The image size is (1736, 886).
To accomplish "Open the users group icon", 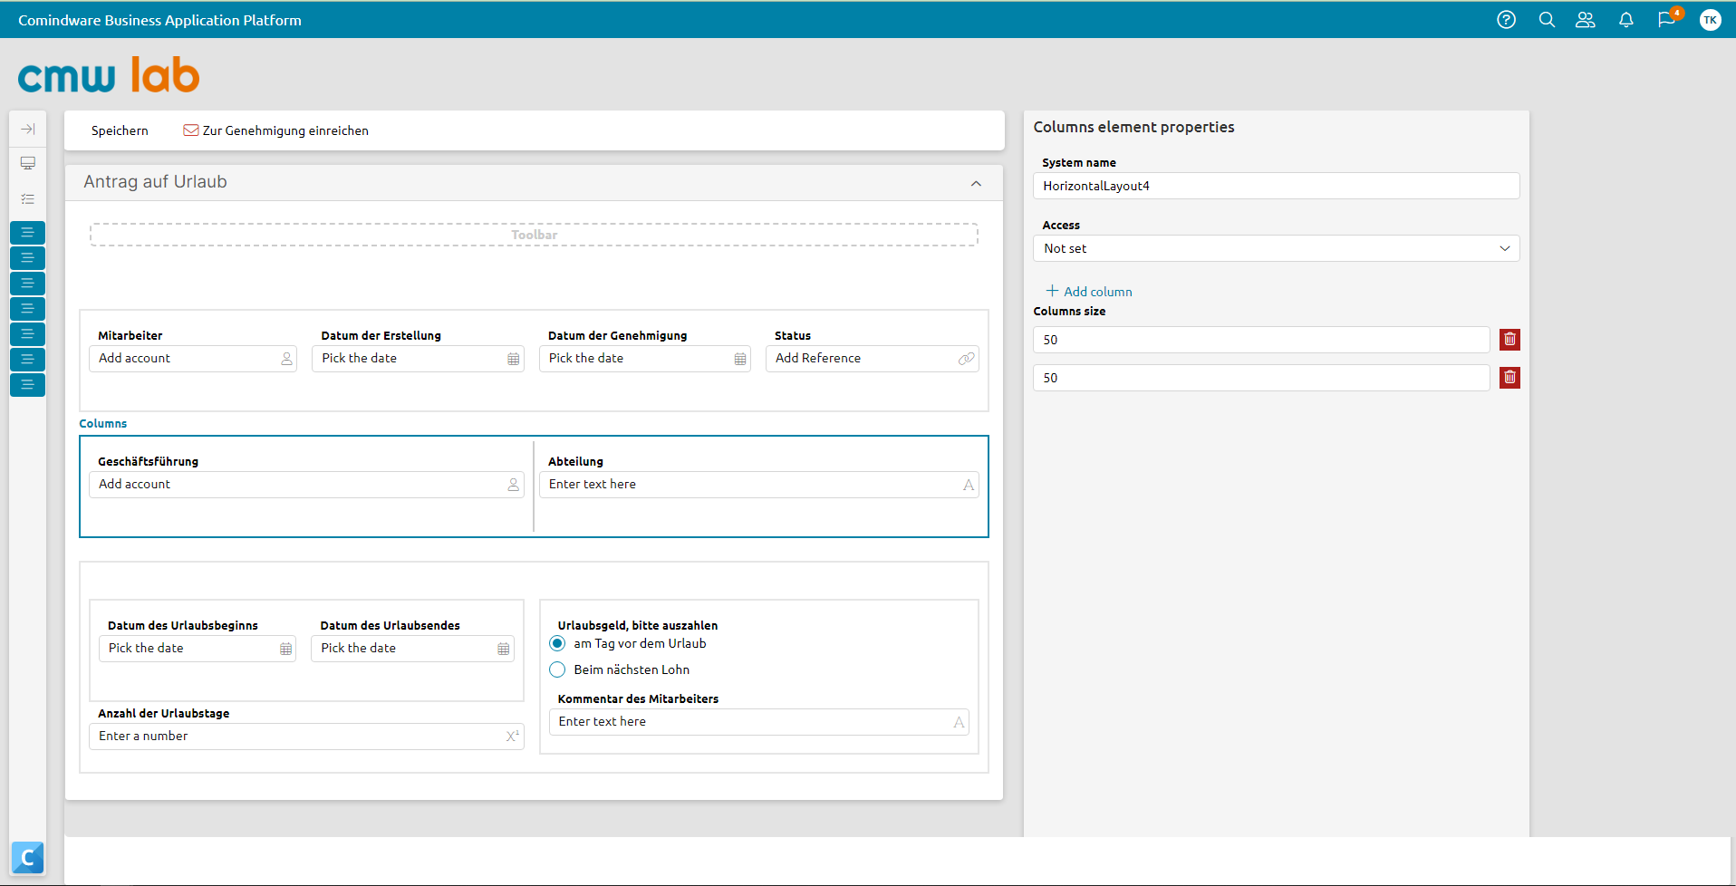I will click(x=1586, y=20).
